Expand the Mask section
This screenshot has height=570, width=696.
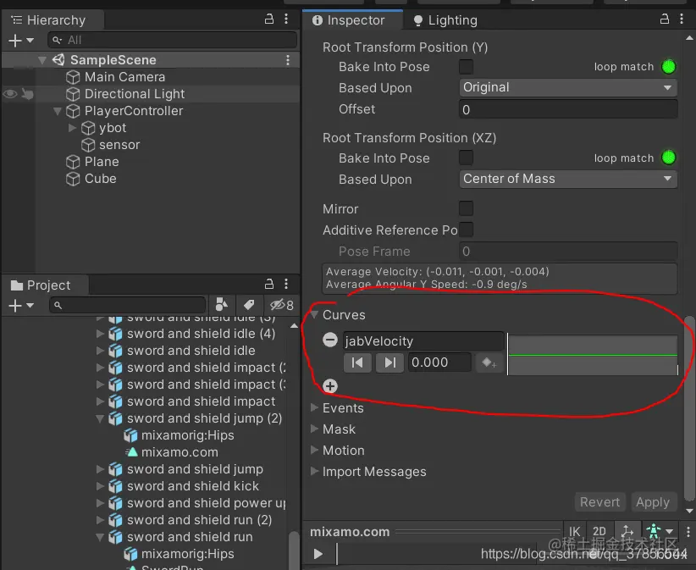314,429
